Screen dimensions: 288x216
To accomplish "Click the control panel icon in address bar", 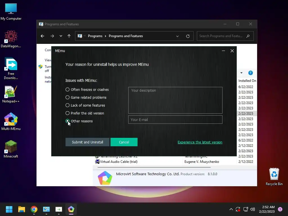I will click(80, 36).
